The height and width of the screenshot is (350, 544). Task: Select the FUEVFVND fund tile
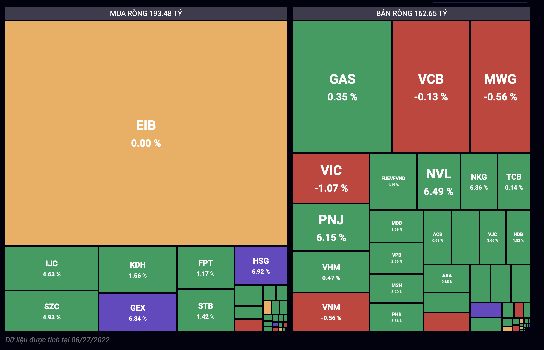pos(393,181)
